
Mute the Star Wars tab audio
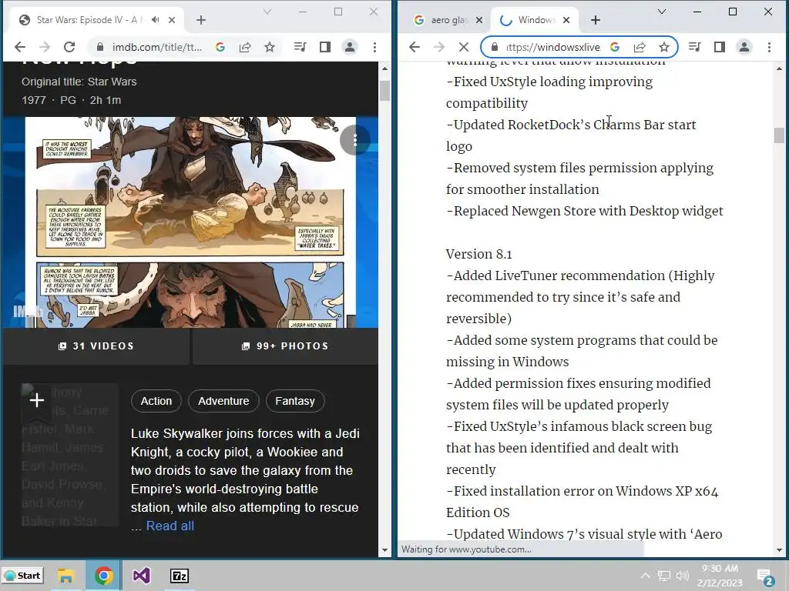click(156, 19)
